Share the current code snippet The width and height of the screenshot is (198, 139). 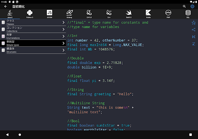(x=194, y=30)
